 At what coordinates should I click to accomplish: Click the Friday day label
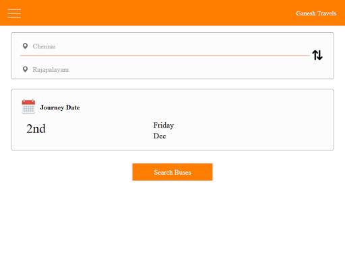[x=164, y=126]
